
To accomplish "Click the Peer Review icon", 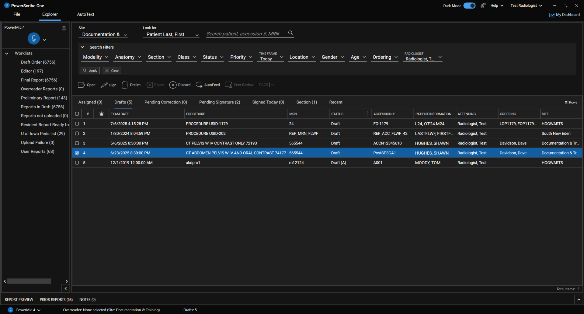I will point(228,85).
